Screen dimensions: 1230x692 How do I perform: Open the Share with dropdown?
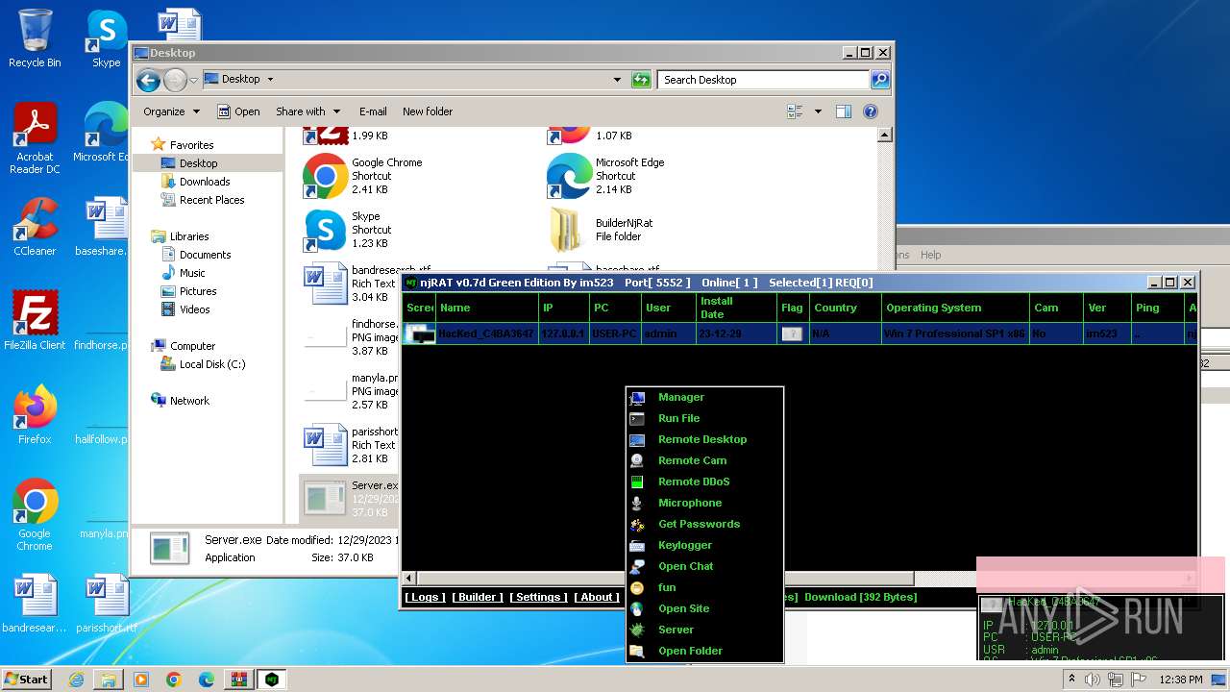308,111
